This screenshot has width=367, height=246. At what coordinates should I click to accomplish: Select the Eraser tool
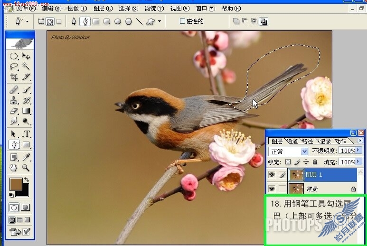pyautogui.click(x=14, y=111)
